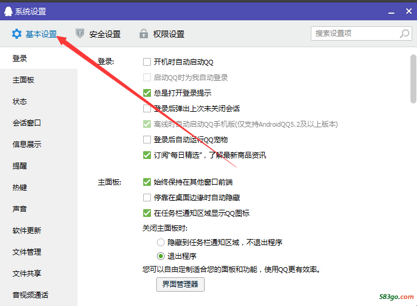
Task: Click the QQ penguin logo in title bar
Action: pos(8,11)
